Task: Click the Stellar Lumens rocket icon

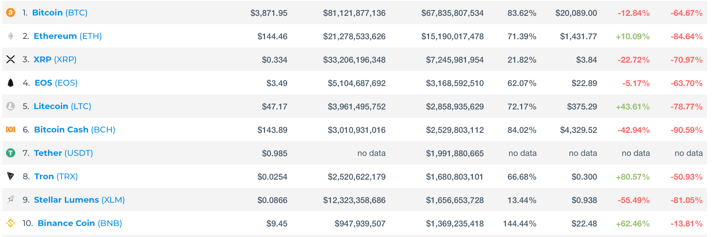Action: click(x=11, y=200)
